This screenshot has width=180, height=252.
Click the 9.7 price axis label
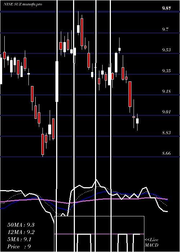point(165,30)
